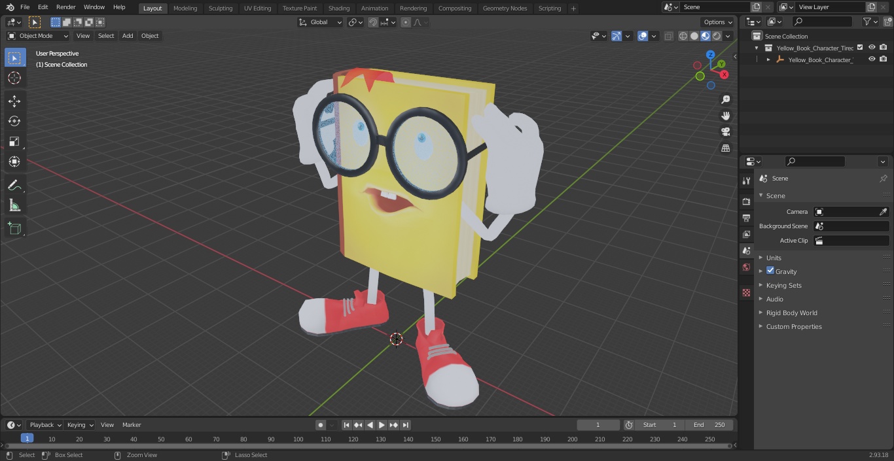Viewport: 894px width, 461px height.
Task: Switch perspective/orthographic grid icon
Action: tap(725, 148)
